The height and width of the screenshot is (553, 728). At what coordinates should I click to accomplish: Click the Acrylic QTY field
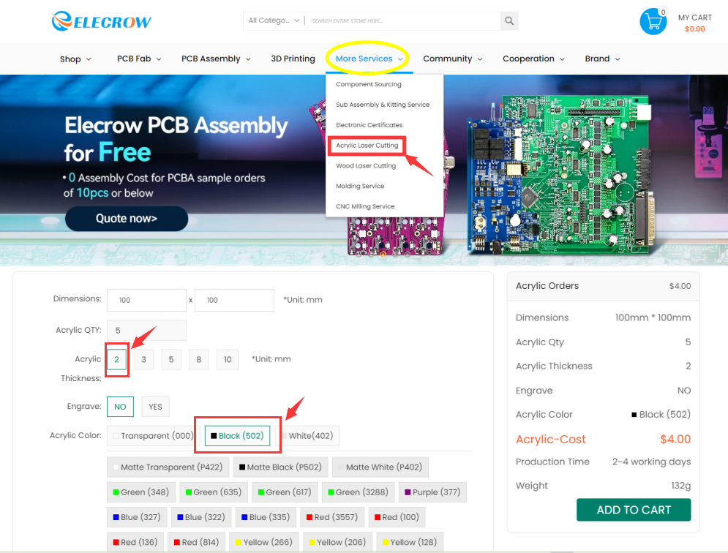147,331
